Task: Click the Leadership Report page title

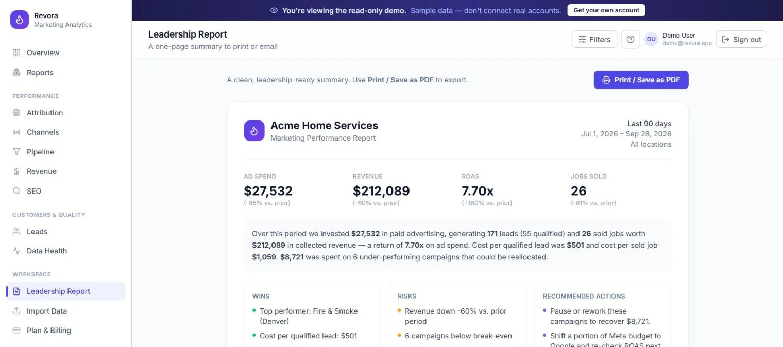Action: 188,34
